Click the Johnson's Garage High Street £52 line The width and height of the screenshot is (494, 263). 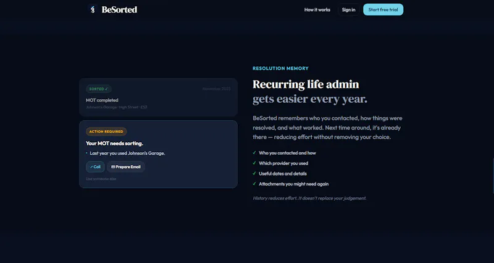tap(117, 107)
